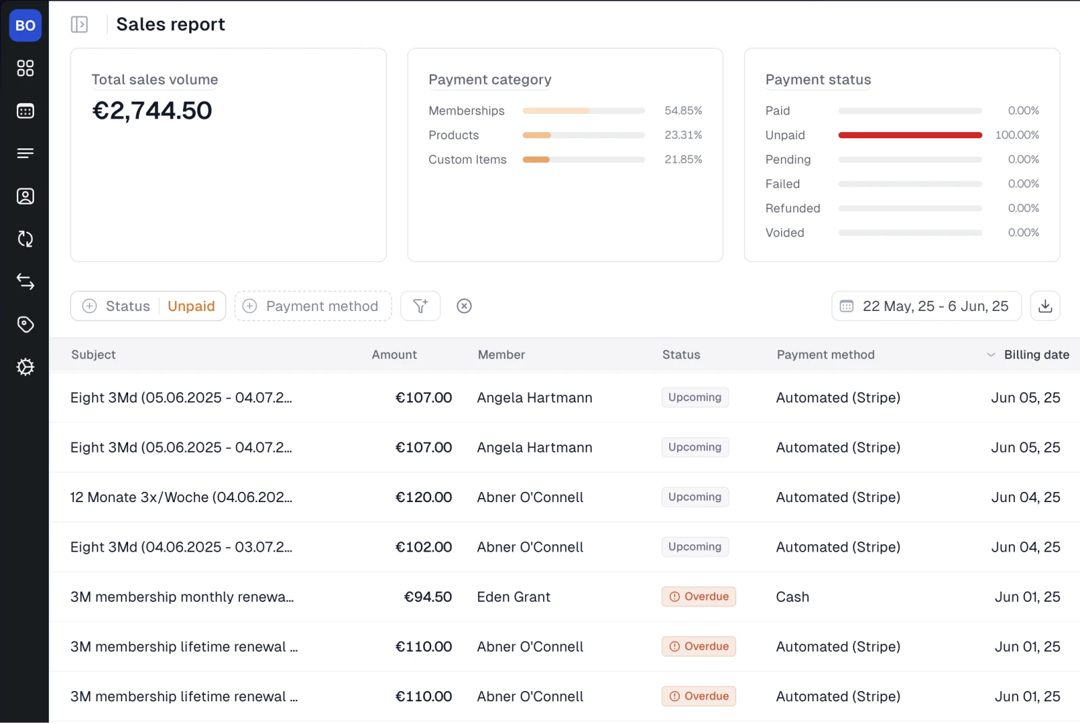Click the Pending status label

(788, 160)
